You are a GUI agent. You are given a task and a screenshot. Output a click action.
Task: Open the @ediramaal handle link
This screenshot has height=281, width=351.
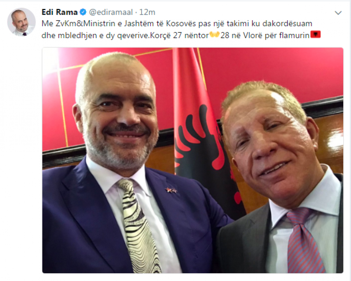(111, 12)
